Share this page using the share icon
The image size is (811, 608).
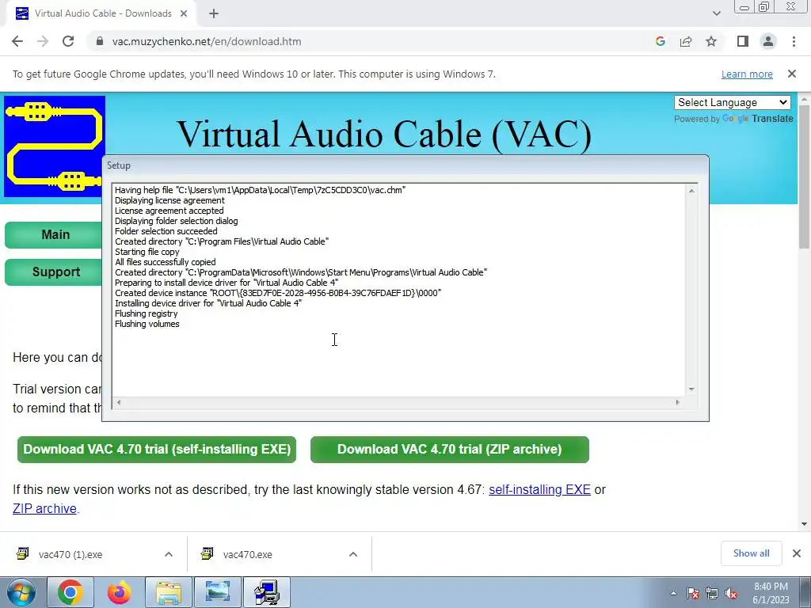[686, 41]
